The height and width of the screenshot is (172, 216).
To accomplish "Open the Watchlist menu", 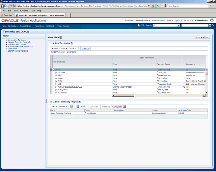I will click(x=51, y=26).
